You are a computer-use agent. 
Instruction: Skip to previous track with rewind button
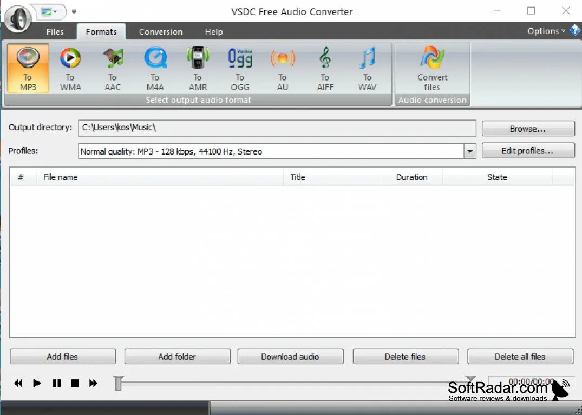tap(18, 383)
